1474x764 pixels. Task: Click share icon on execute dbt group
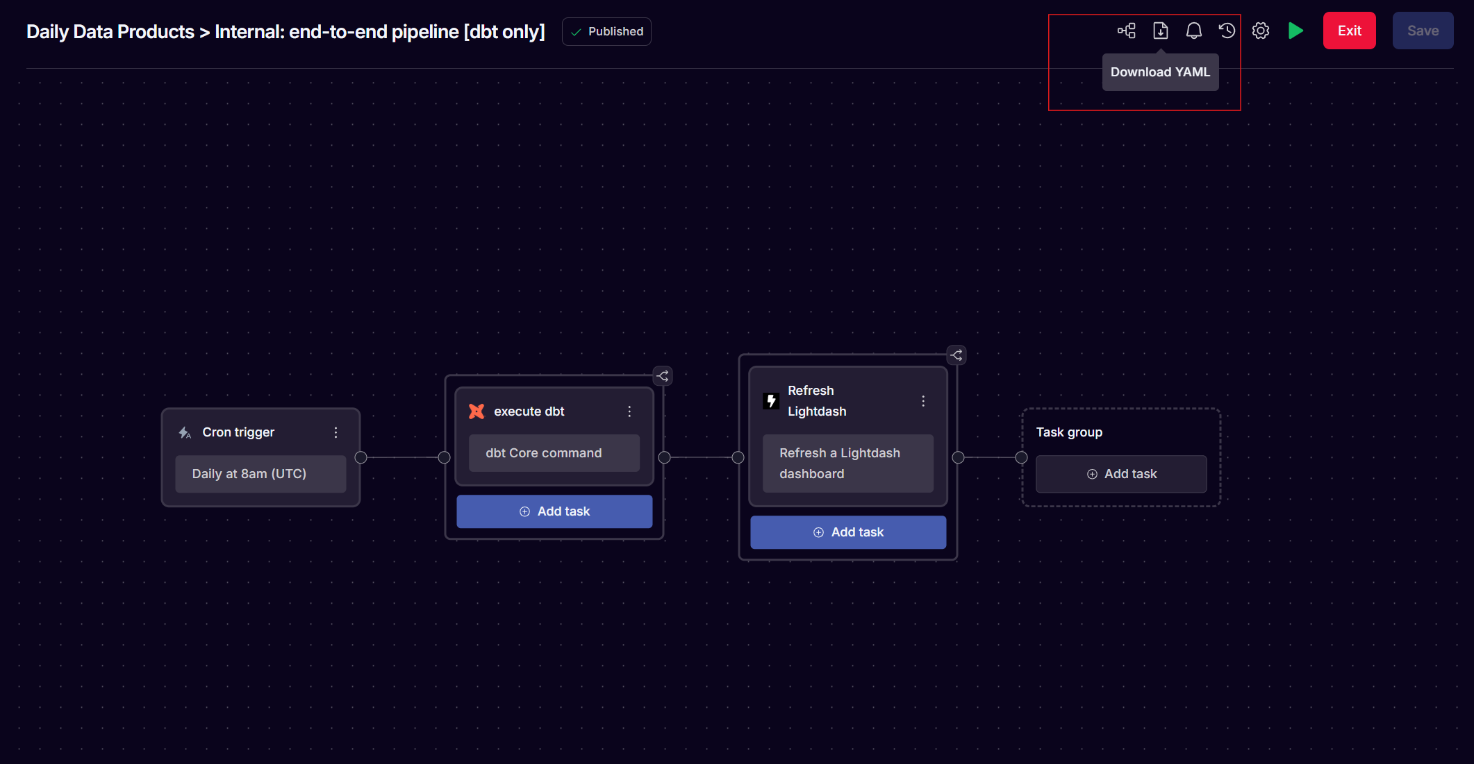point(663,376)
